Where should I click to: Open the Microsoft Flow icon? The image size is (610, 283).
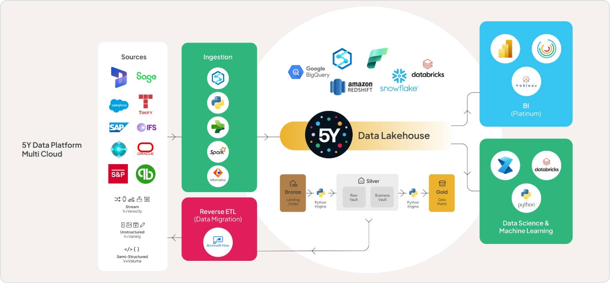tap(218, 242)
